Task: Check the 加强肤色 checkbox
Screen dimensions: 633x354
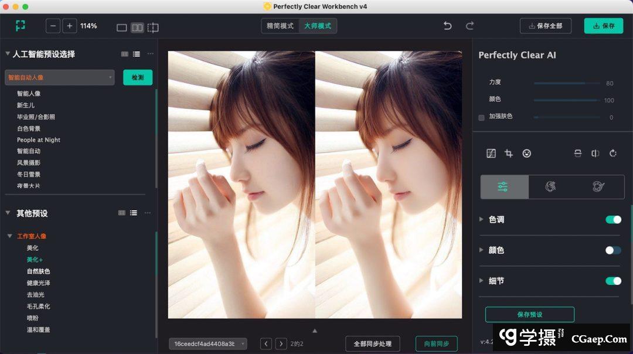Action: [x=482, y=117]
